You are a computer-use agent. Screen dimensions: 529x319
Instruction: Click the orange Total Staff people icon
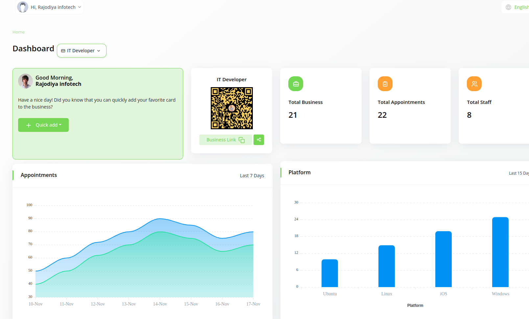(474, 84)
